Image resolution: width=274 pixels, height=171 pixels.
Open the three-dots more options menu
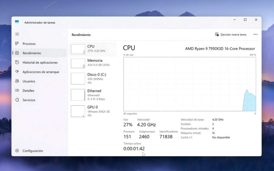click(256, 35)
